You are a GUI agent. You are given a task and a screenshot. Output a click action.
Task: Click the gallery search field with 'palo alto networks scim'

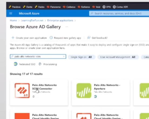pyautogui.click(x=38, y=57)
